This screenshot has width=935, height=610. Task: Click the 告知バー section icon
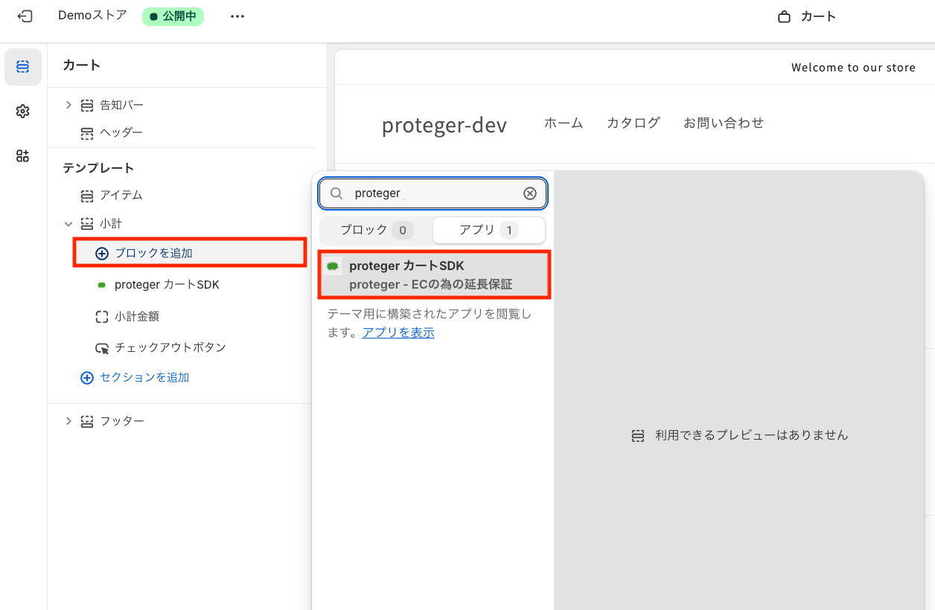coord(87,106)
